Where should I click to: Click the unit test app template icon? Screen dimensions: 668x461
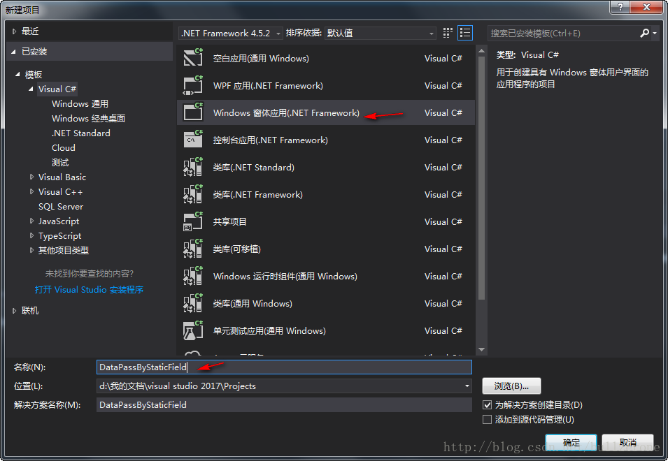(x=193, y=330)
